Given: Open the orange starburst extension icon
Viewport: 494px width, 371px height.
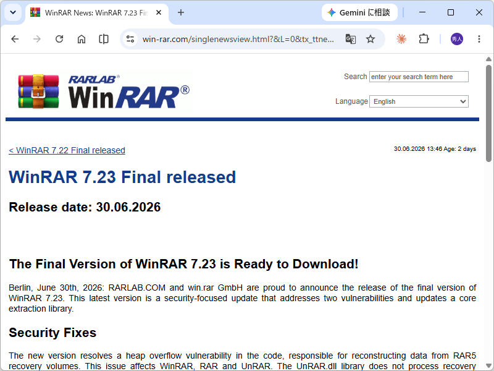Looking at the screenshot, I should pyautogui.click(x=401, y=39).
